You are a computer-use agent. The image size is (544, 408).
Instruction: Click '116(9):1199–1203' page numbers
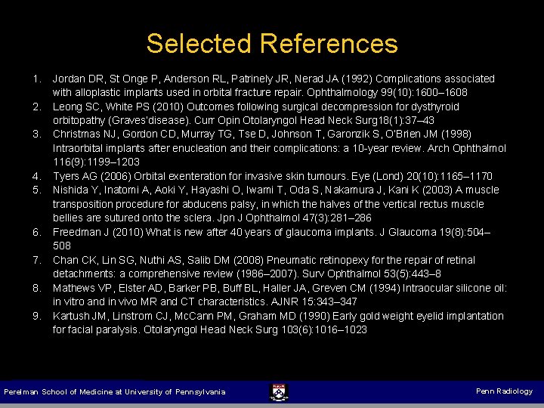[x=96, y=162]
